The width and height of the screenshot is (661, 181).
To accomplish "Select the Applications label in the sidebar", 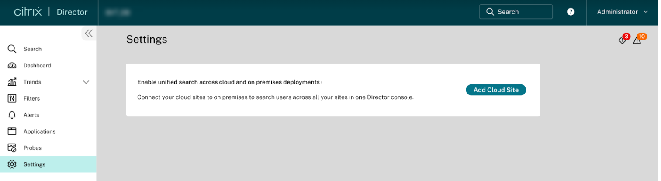I will click(x=39, y=131).
